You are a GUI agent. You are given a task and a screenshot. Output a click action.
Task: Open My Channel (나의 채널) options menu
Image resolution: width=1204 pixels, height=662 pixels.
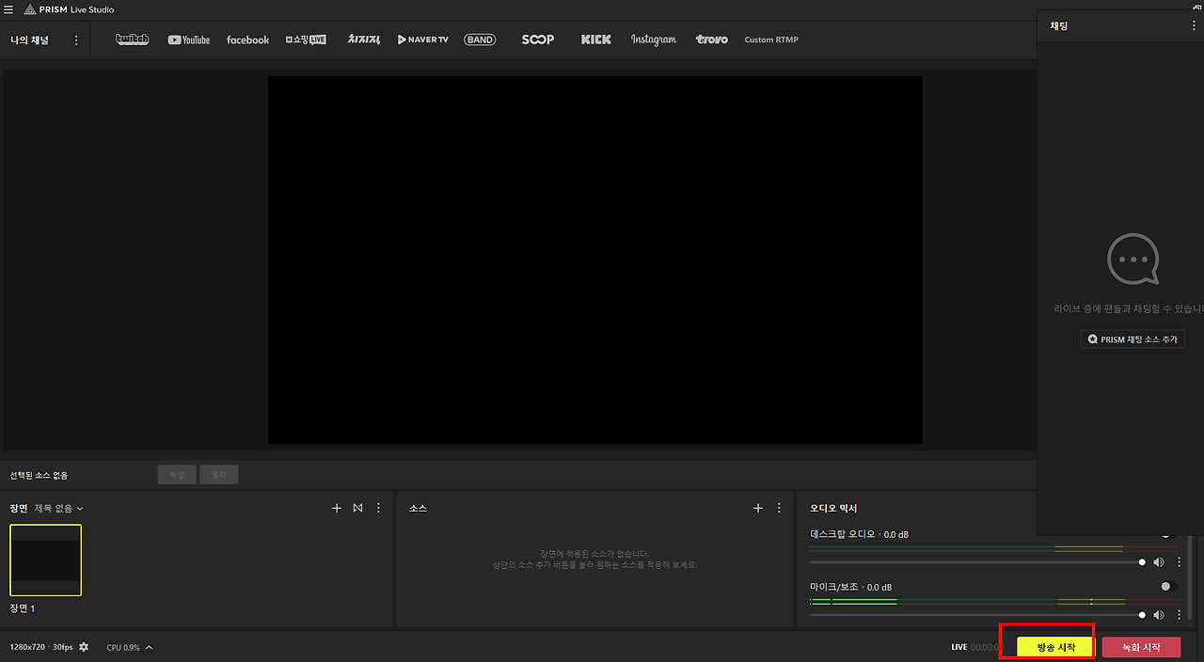tap(76, 40)
